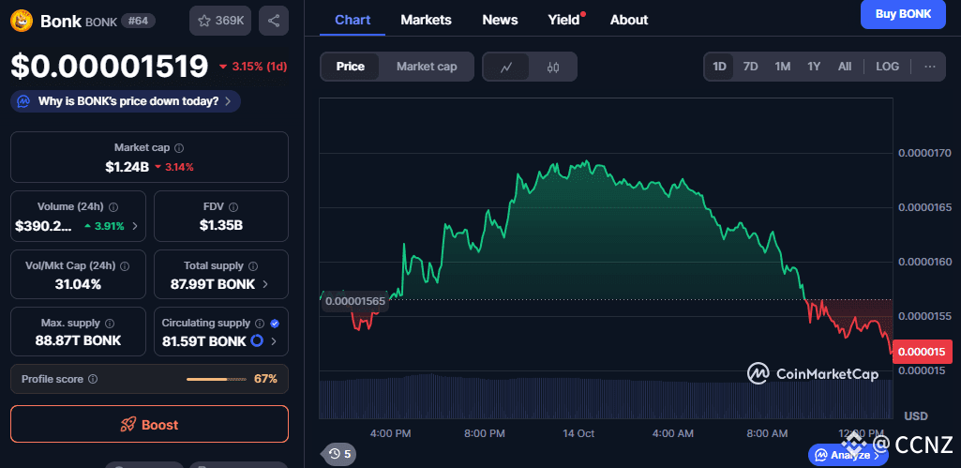
Task: Open the chart more options menu
Action: 929,67
